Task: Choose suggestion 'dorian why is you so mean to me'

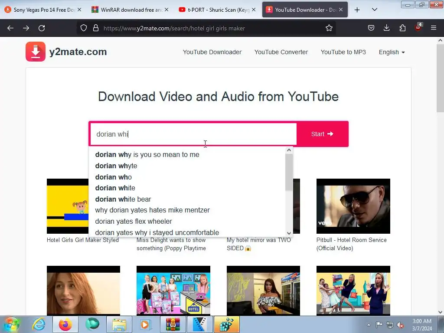Action: click(187, 155)
